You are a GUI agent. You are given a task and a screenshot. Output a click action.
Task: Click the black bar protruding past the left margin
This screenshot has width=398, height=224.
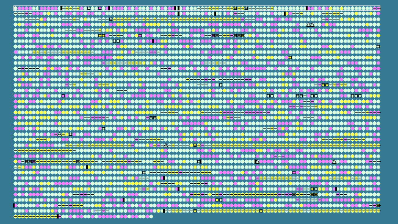(13, 205)
